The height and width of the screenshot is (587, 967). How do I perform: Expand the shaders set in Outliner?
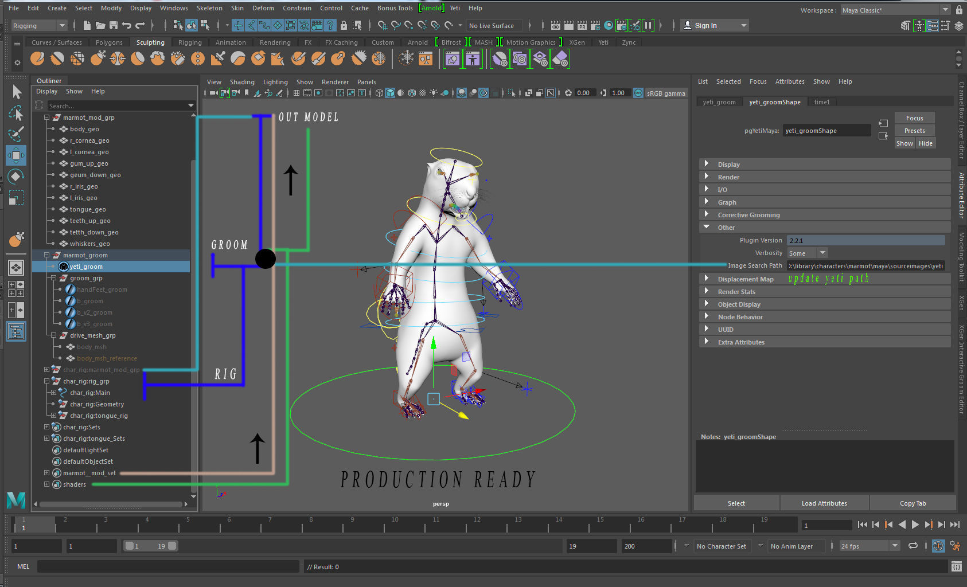pyautogui.click(x=46, y=484)
